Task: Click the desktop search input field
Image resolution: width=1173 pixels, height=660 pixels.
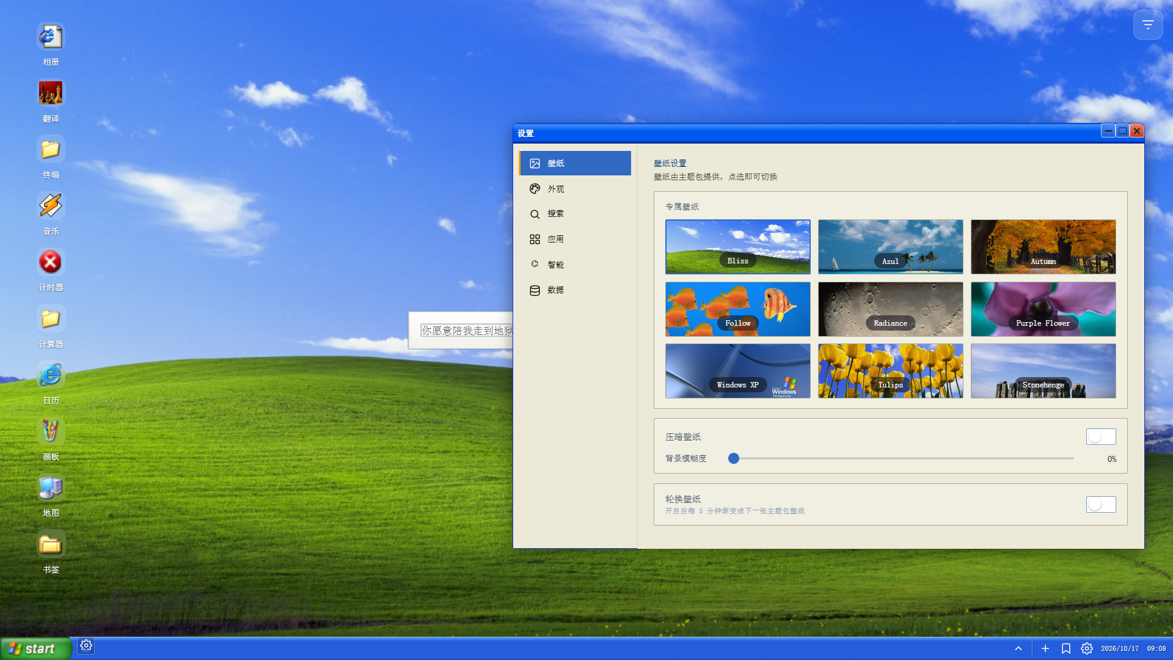Action: [x=467, y=331]
